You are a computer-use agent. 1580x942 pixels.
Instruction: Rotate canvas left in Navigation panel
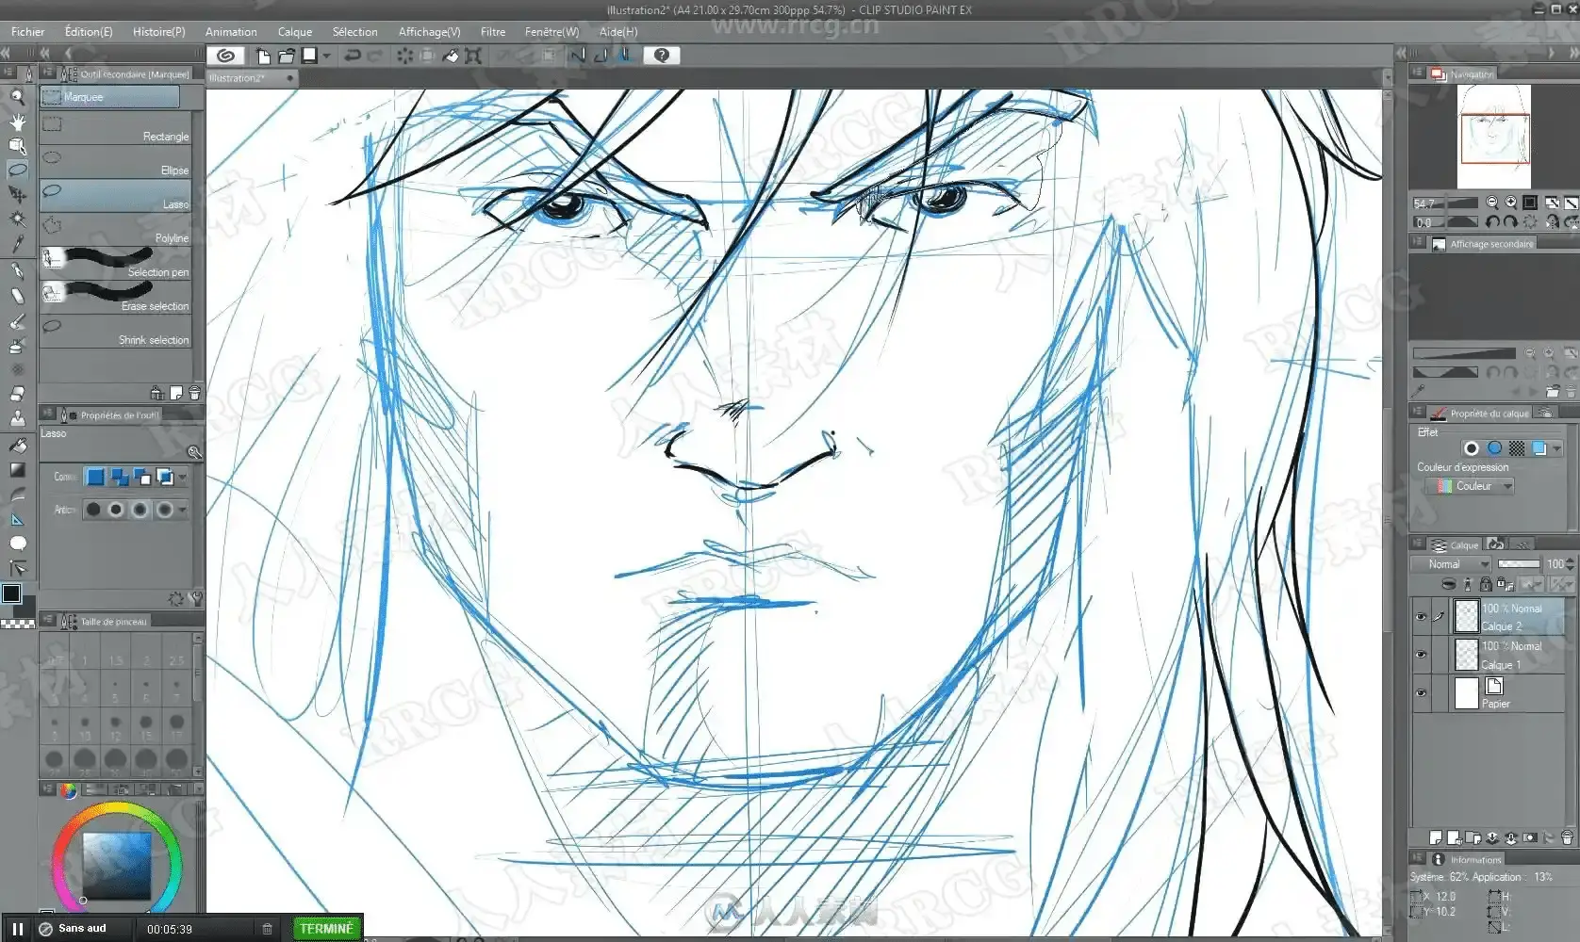tap(1491, 222)
